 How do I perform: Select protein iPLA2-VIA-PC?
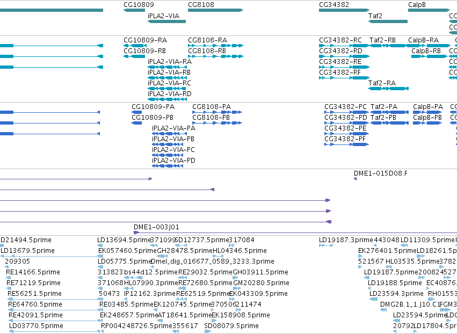(x=168, y=155)
